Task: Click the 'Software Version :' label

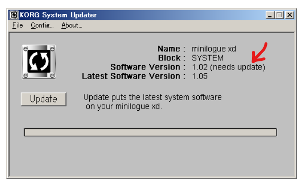Action: click(x=148, y=67)
